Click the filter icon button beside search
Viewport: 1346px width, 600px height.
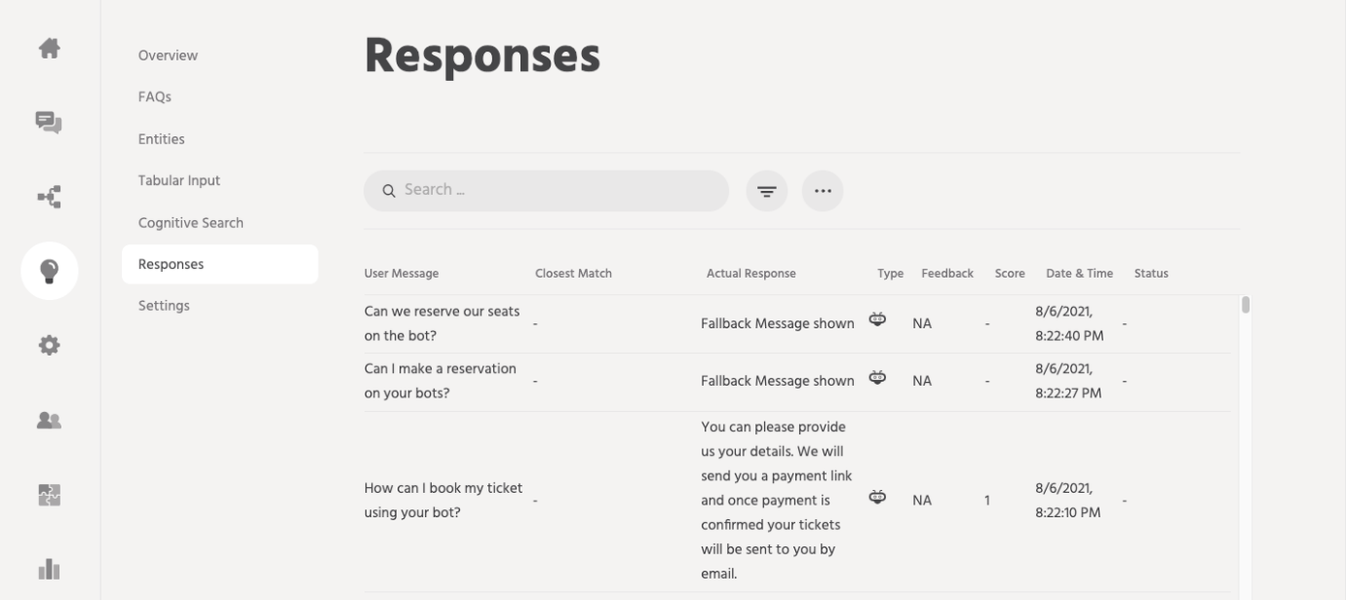(767, 191)
